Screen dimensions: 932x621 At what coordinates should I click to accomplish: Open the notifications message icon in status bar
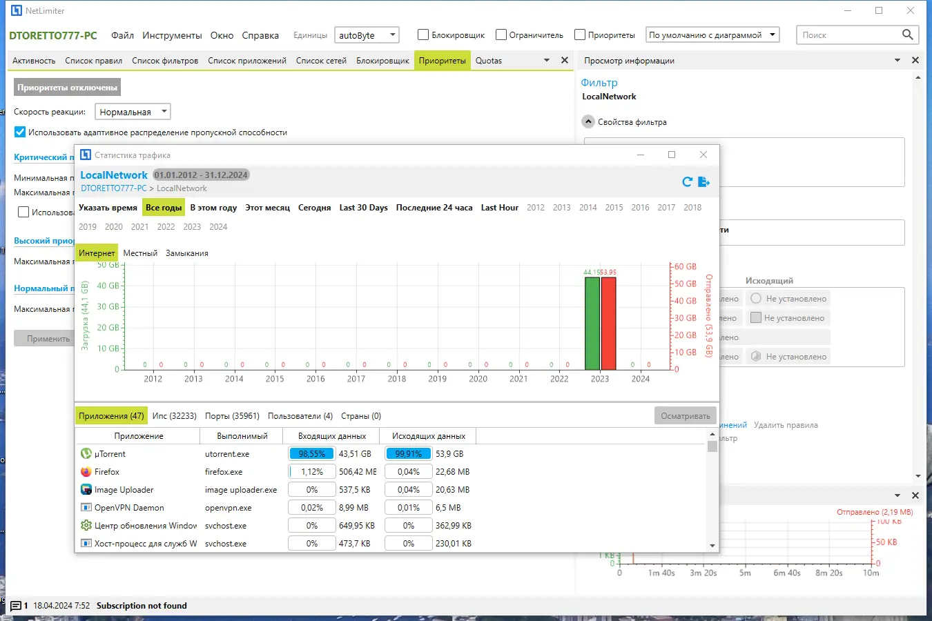click(16, 606)
